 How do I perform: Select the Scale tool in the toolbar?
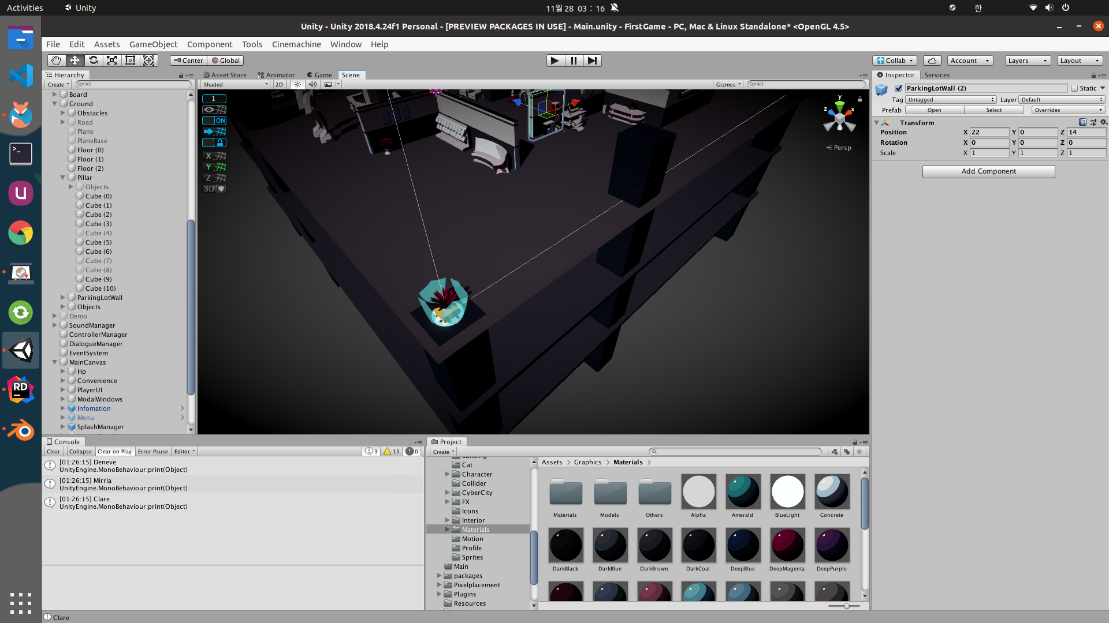(111, 61)
